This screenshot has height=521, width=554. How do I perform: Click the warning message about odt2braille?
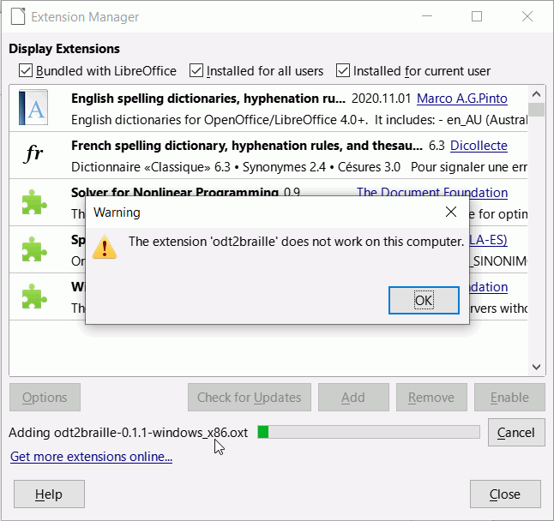(x=296, y=242)
